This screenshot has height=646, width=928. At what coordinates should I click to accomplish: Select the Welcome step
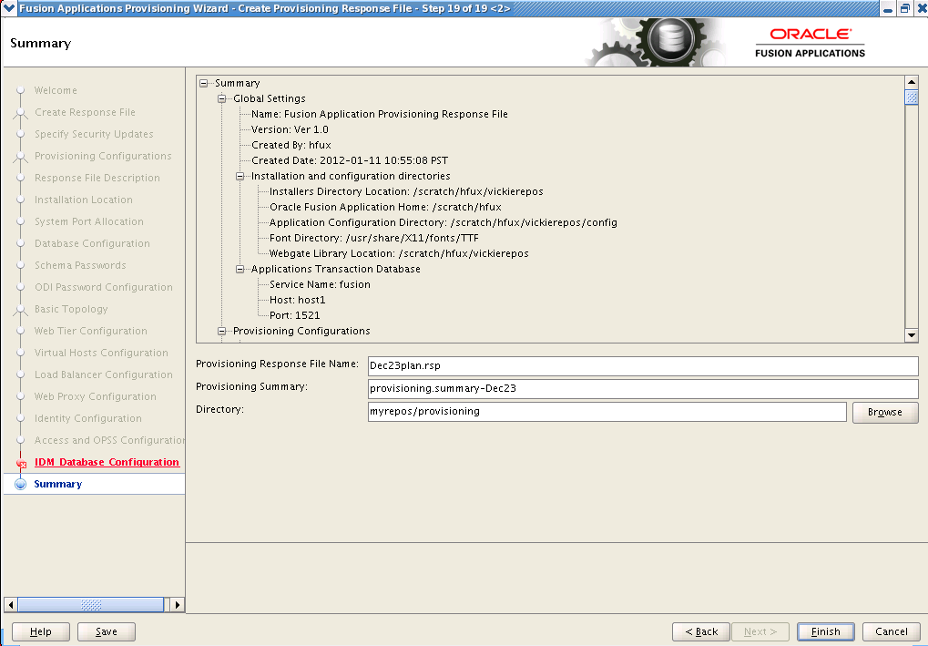[x=56, y=90]
